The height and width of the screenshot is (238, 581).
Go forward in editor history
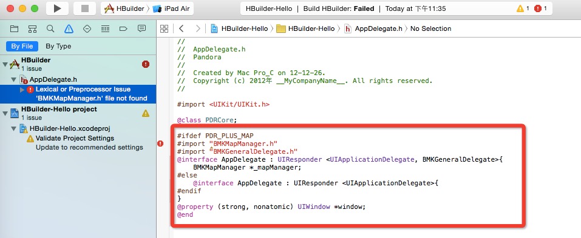coord(199,28)
